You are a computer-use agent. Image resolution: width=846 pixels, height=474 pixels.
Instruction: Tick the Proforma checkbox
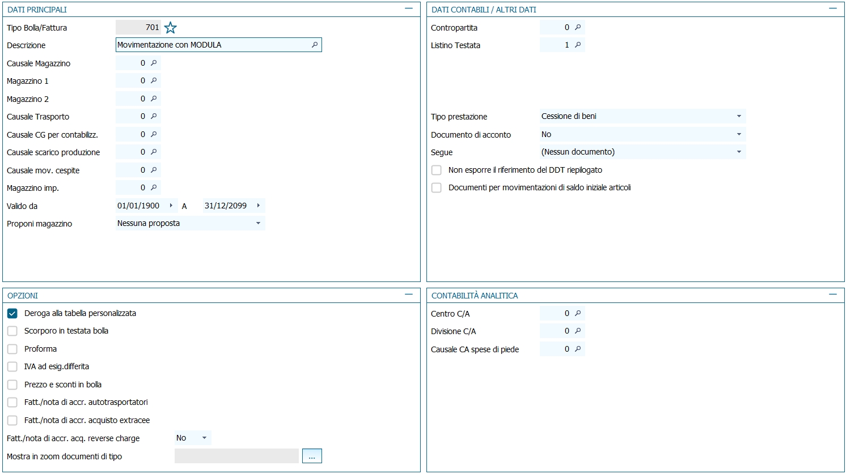click(12, 349)
